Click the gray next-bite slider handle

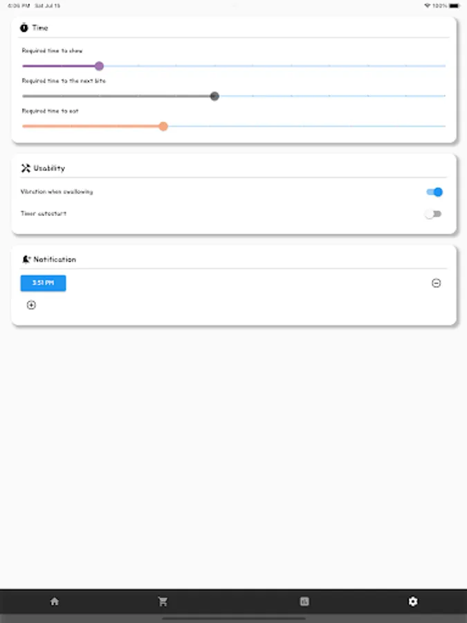coord(214,96)
